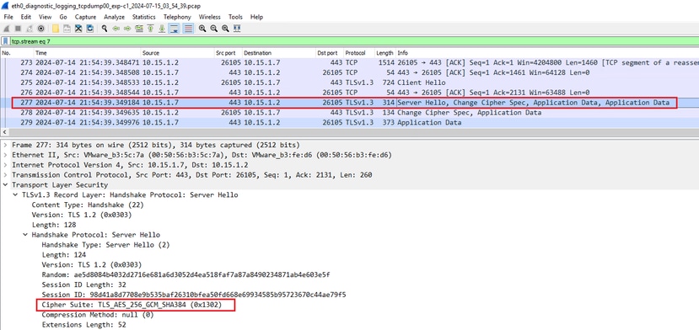699x330 pixels.
Task: Click the Wireshark icon in the title bar
Action: tap(5, 5)
